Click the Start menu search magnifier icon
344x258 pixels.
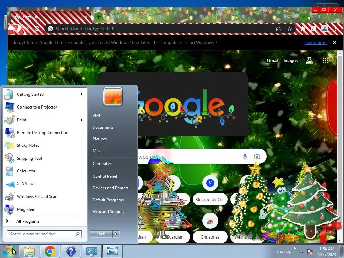pos(78,234)
